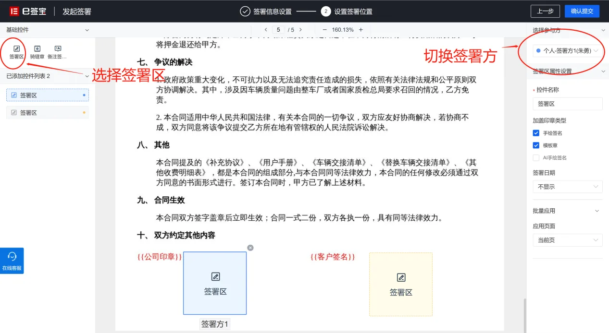Image resolution: width=609 pixels, height=333 pixels.
Task: Edit the 控件名称 input field
Action: click(567, 104)
